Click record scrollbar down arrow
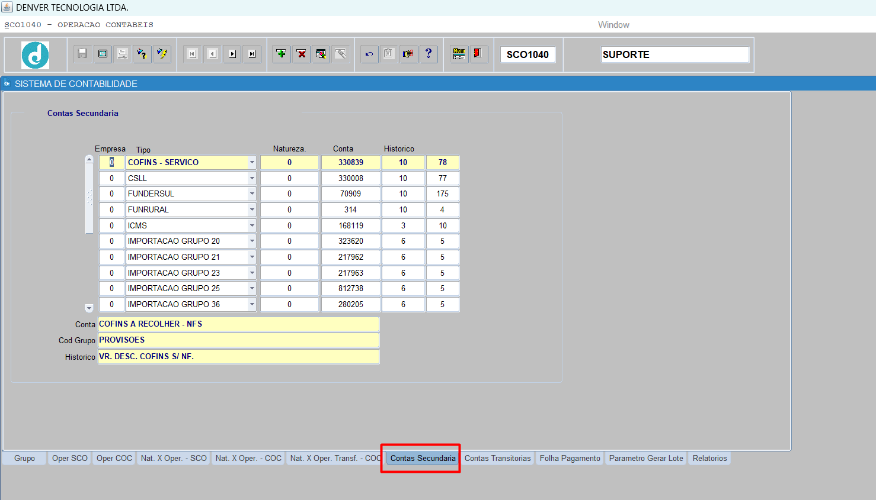 pos(89,308)
